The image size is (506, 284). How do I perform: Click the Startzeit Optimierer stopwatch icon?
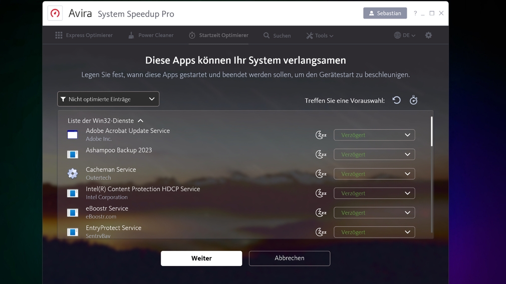pyautogui.click(x=192, y=35)
